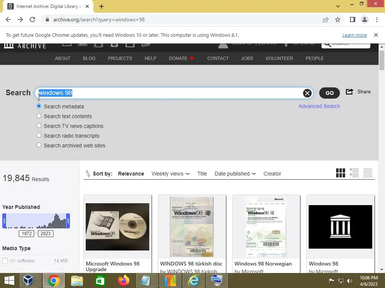This screenshot has height=288, width=385.
Task: Bookmark this page with the star icon
Action: (338, 19)
